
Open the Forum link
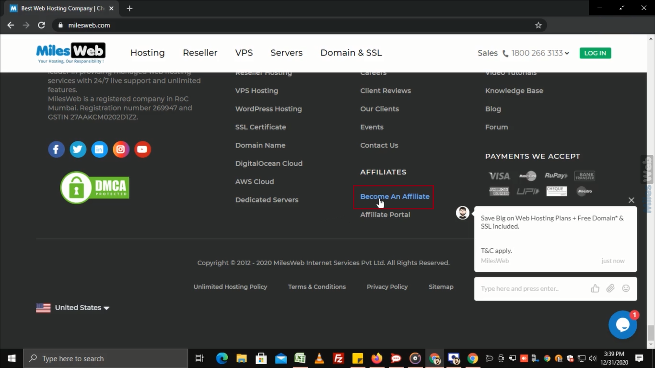point(496,127)
